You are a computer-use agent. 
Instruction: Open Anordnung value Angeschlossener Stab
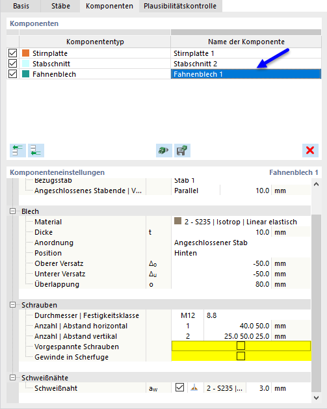click(241, 243)
